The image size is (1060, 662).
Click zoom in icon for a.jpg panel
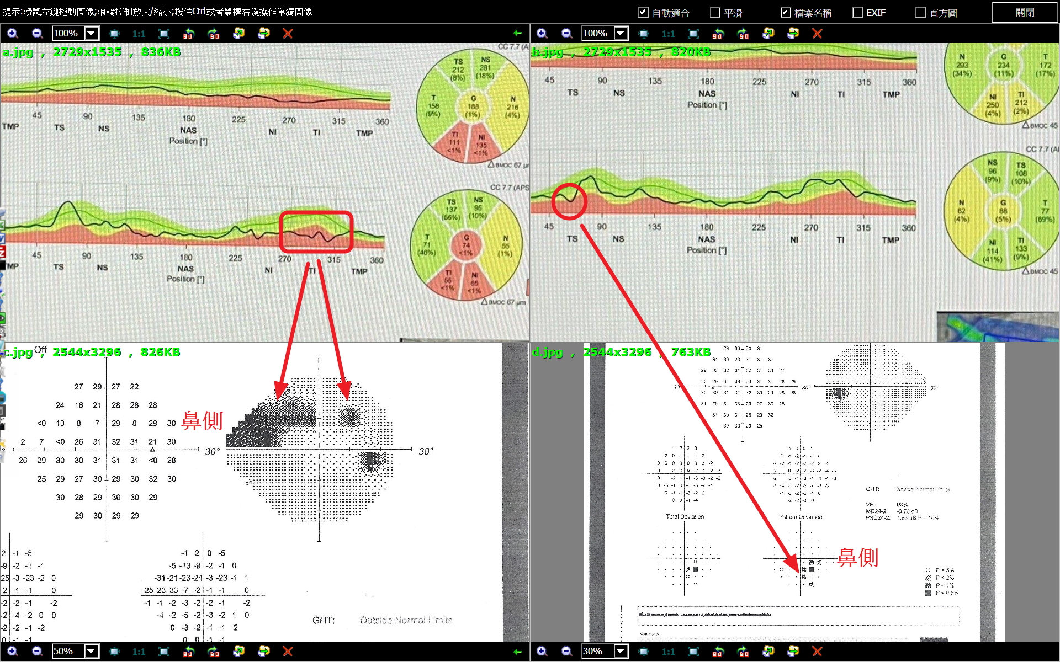[12, 34]
